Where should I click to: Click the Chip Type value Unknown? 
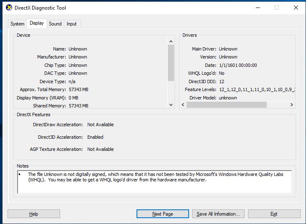point(78,65)
